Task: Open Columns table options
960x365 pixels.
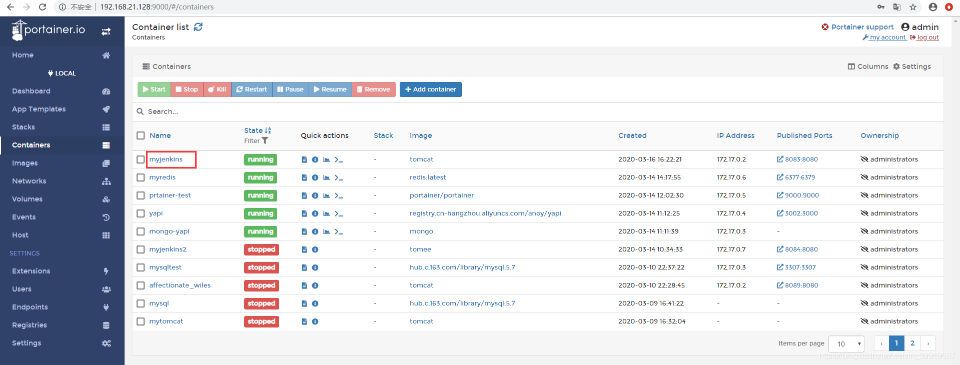Action: click(868, 66)
